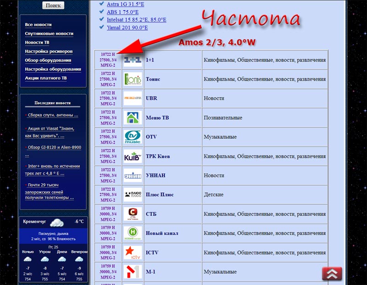Click the red scroll-to-top arrow button

332,273
